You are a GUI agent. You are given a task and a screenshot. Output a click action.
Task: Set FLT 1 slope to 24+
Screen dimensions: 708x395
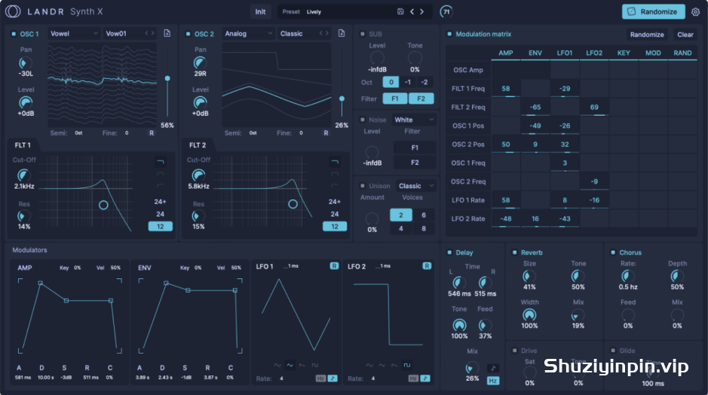[161, 202]
